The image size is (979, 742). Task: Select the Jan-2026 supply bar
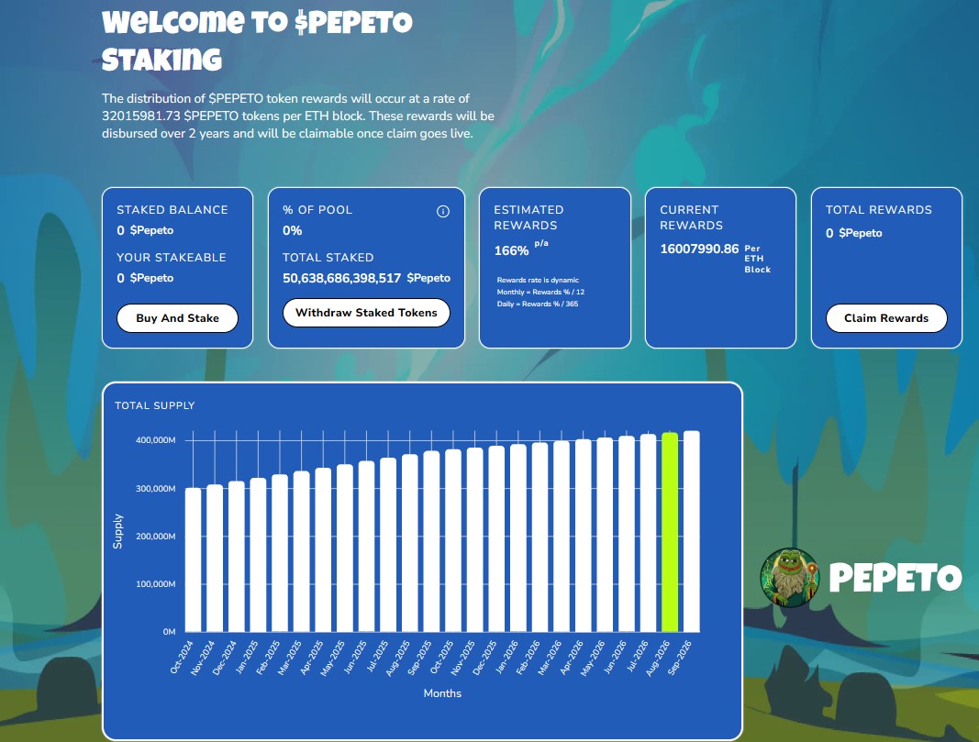tap(518, 538)
